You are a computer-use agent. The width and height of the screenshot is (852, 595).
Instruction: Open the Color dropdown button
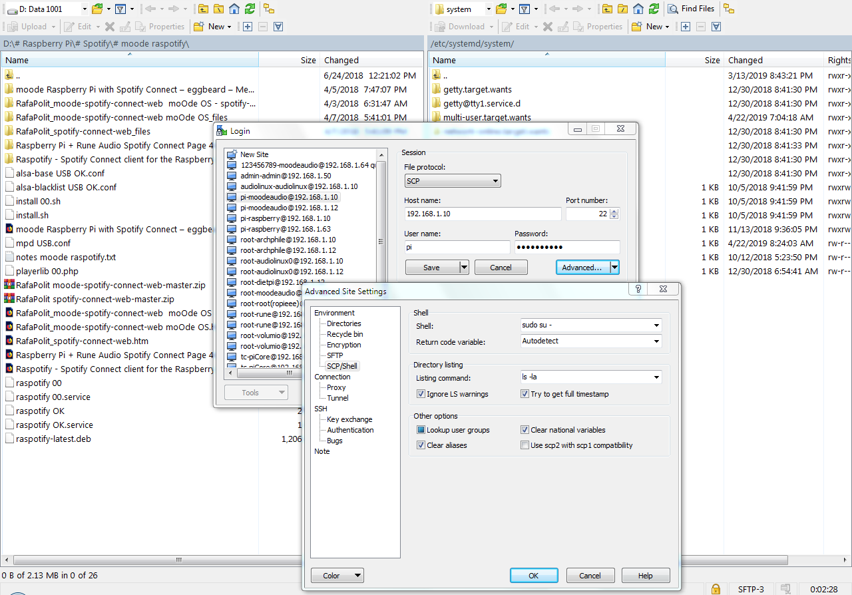(x=337, y=576)
